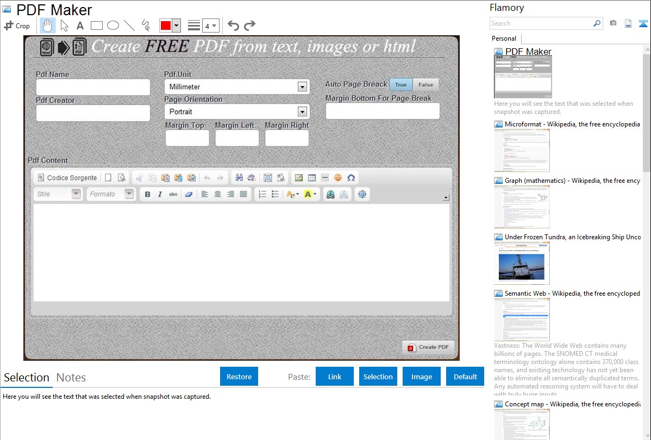Open find with the binoculars icon
This screenshot has height=440, width=651.
coord(239,177)
